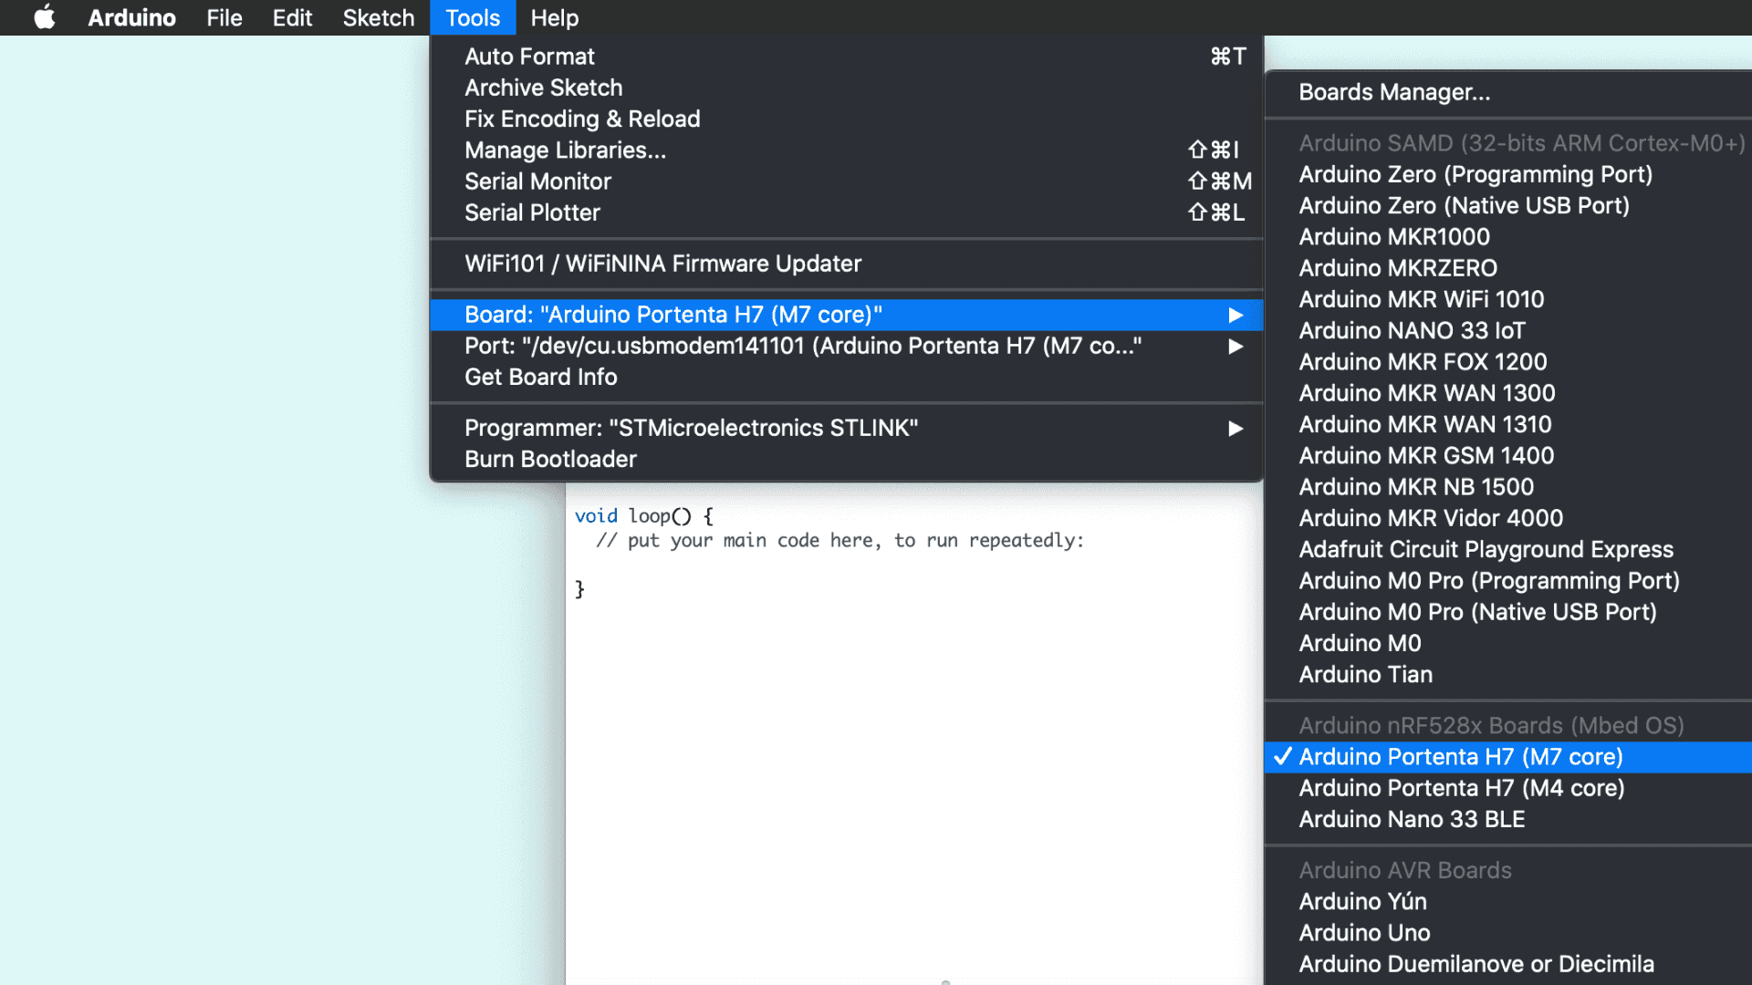Open Boards Manager...
The image size is (1752, 985).
1393,92
